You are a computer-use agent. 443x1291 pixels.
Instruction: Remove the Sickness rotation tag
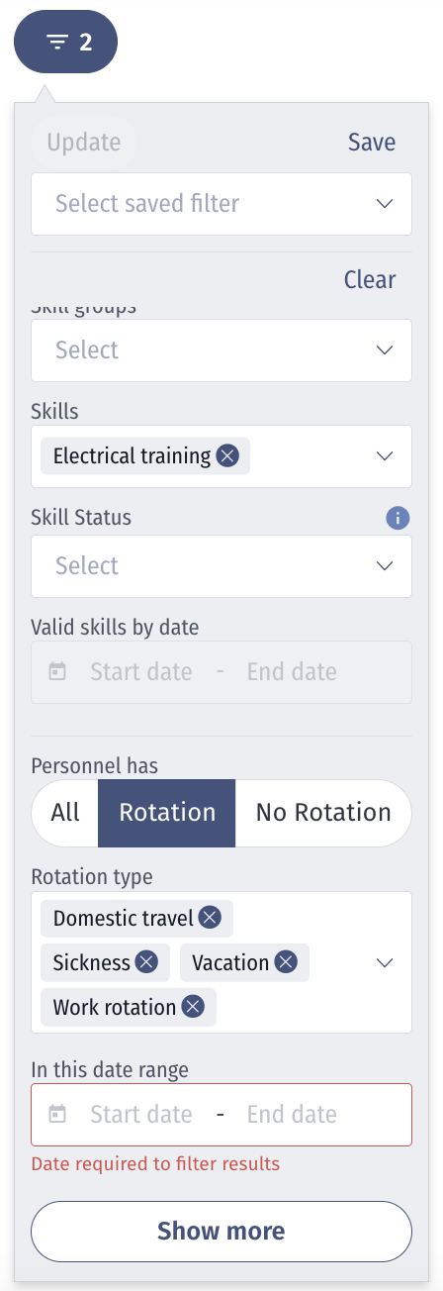coord(146,962)
